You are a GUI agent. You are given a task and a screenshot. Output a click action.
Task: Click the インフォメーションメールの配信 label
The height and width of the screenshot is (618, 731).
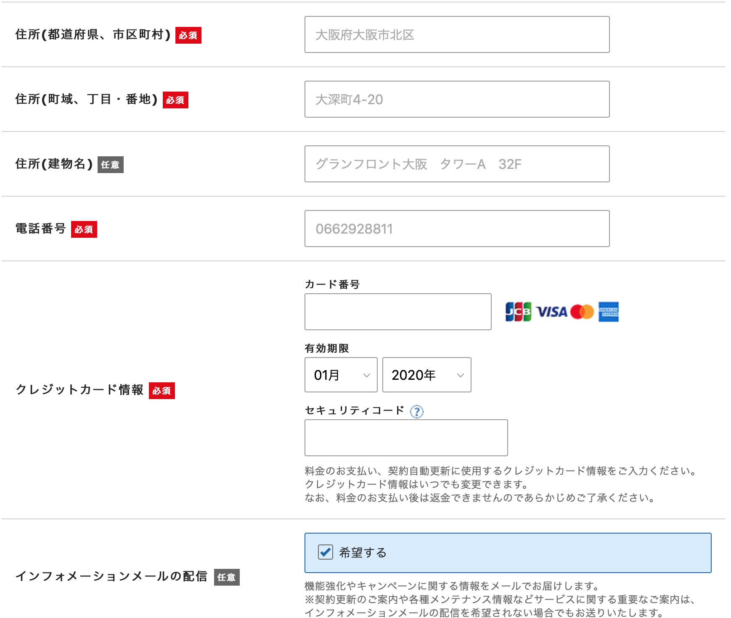(111, 576)
